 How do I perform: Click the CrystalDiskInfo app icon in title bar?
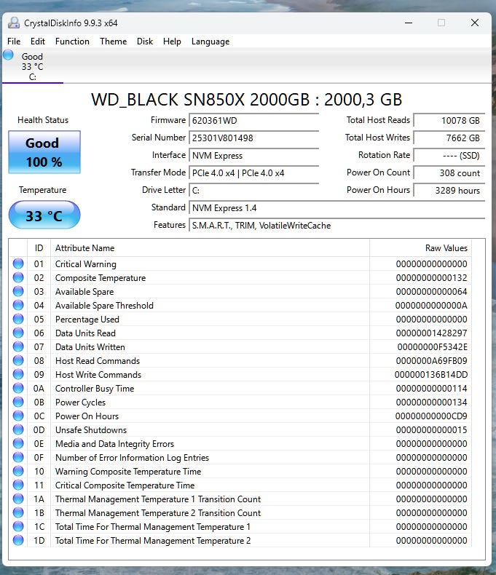[x=14, y=23]
